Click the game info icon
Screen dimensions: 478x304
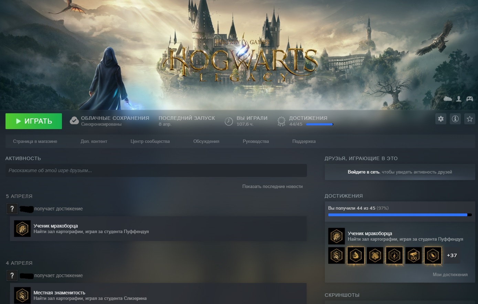[455, 119]
